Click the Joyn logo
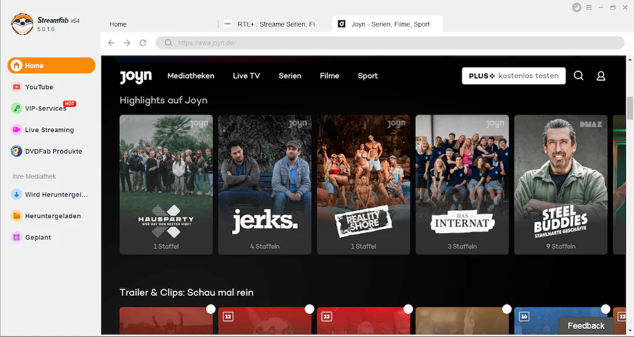 (x=136, y=76)
